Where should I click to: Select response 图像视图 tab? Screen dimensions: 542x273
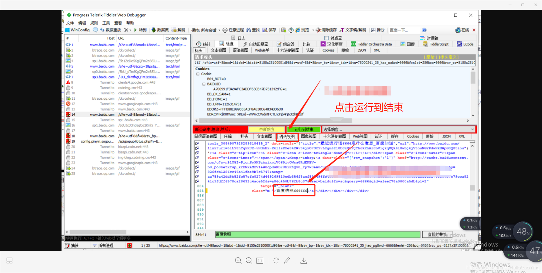coord(309,136)
